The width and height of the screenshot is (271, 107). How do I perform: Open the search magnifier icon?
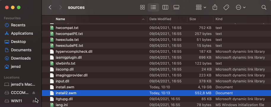click(x=264, y=7)
